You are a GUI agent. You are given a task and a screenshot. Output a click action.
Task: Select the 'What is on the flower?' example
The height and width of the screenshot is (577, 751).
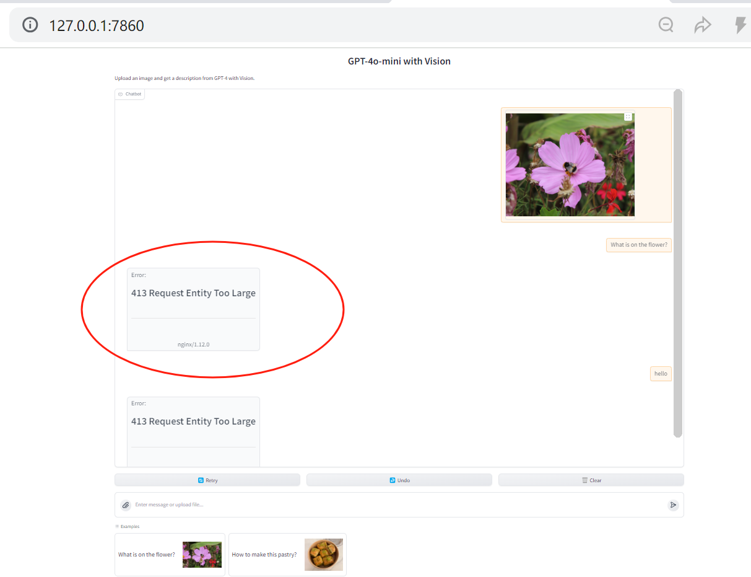[x=170, y=555]
